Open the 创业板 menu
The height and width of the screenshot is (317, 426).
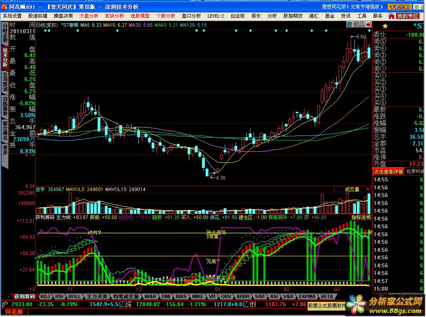coord(238,16)
